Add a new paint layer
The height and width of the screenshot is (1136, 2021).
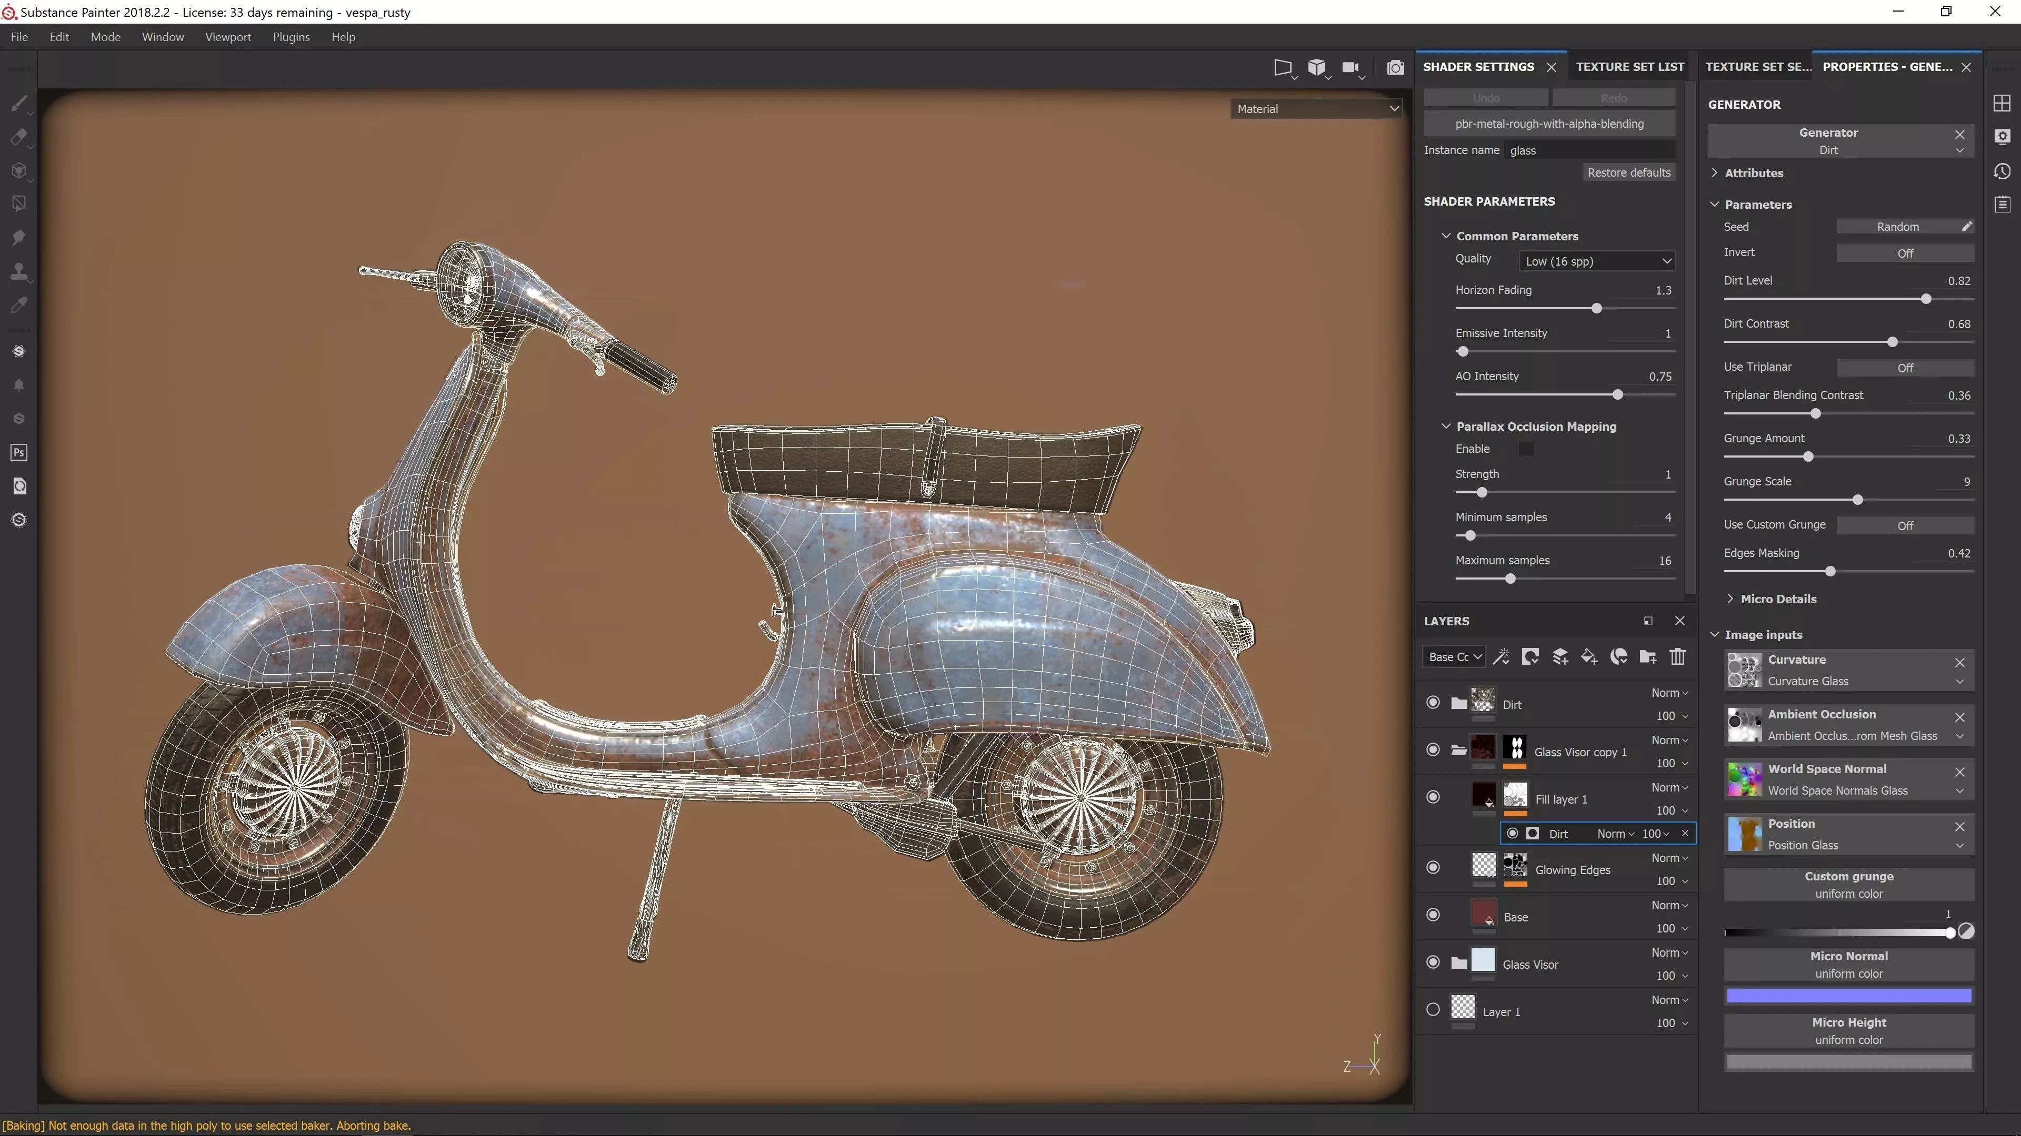1559,657
